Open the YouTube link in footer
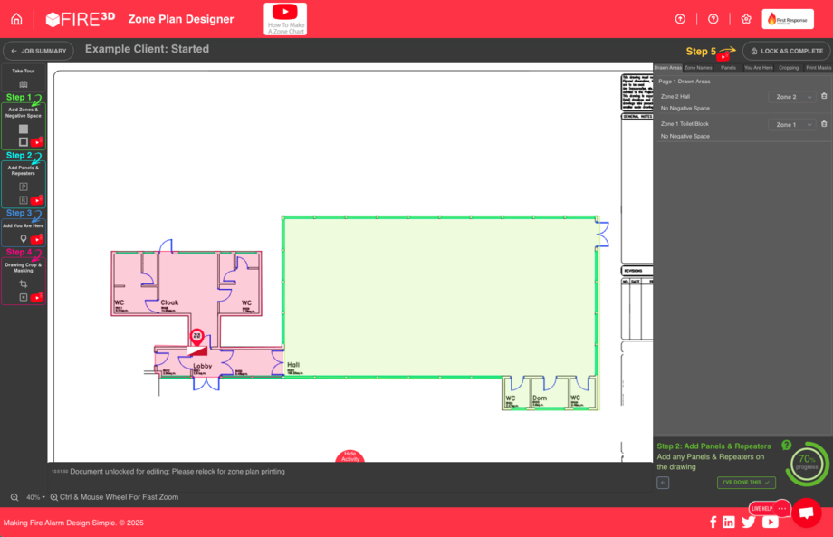The width and height of the screenshot is (833, 537). pos(771,523)
